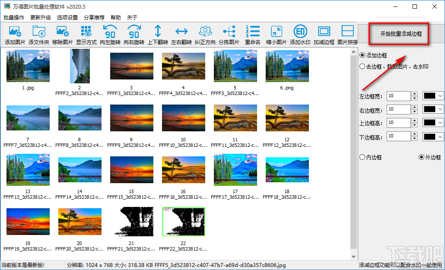
Task: Click the black swatch for 右边框宽
Action: point(430,109)
